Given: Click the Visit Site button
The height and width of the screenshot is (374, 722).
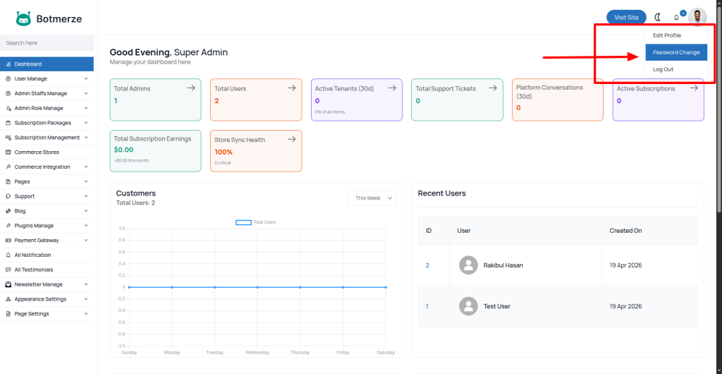Looking at the screenshot, I should click(x=626, y=17).
